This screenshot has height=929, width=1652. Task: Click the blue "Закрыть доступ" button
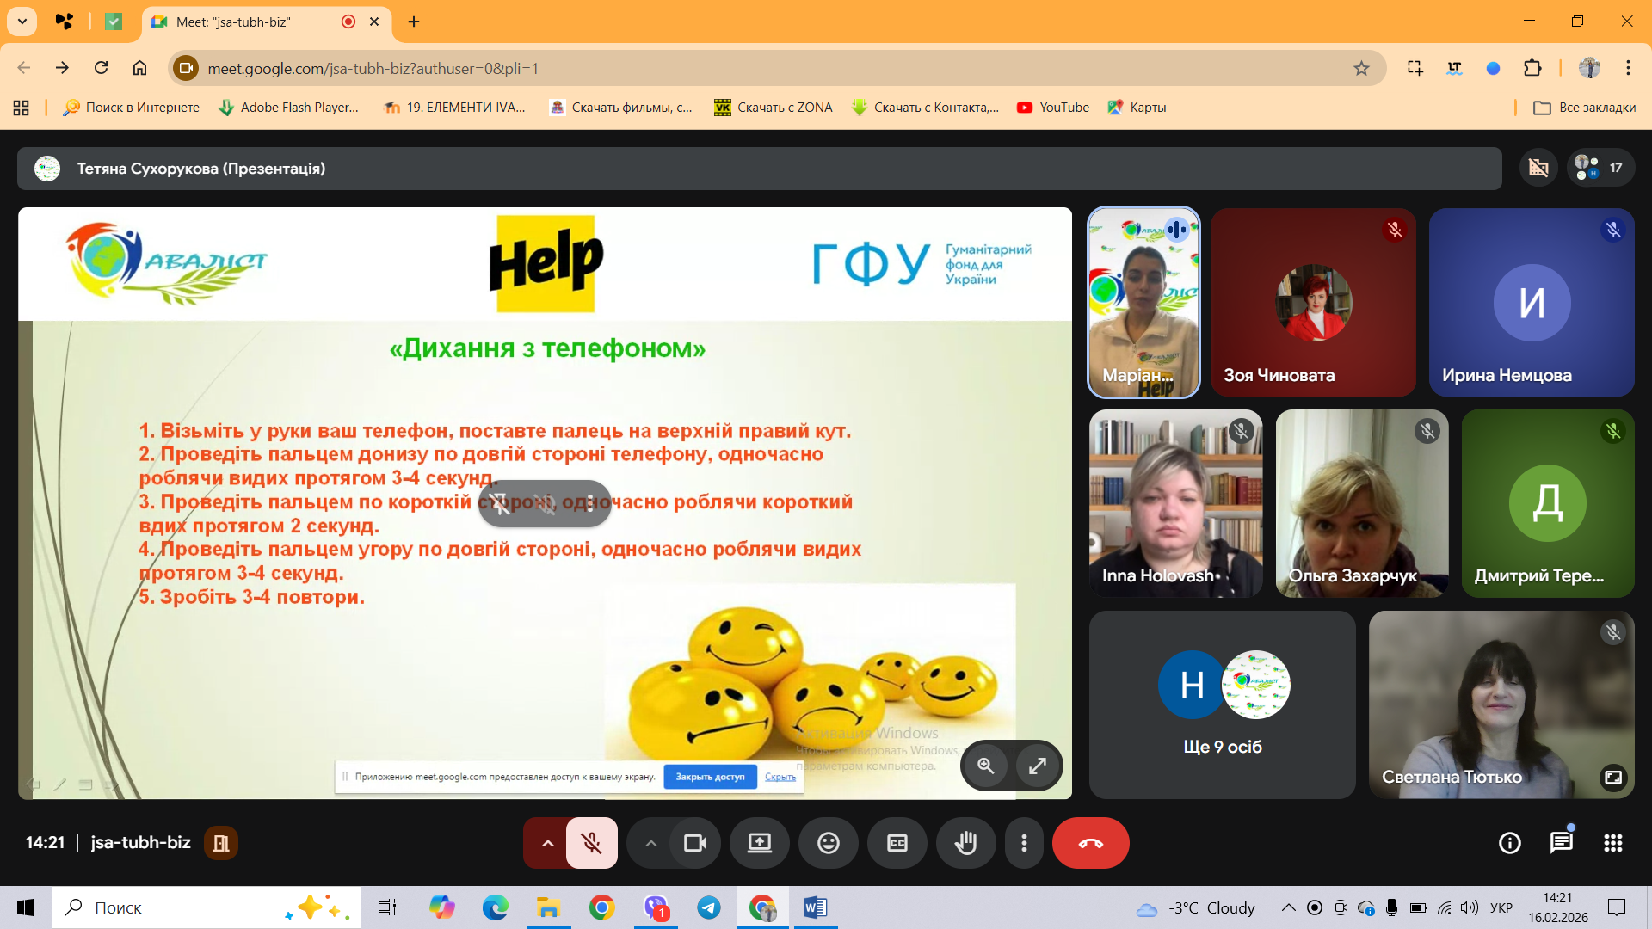tap(710, 777)
